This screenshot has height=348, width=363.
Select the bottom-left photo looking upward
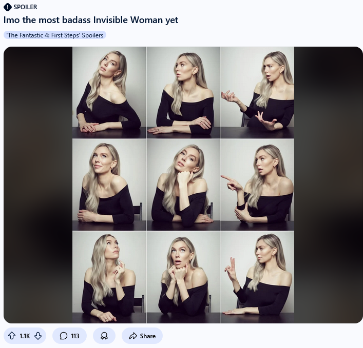109,277
